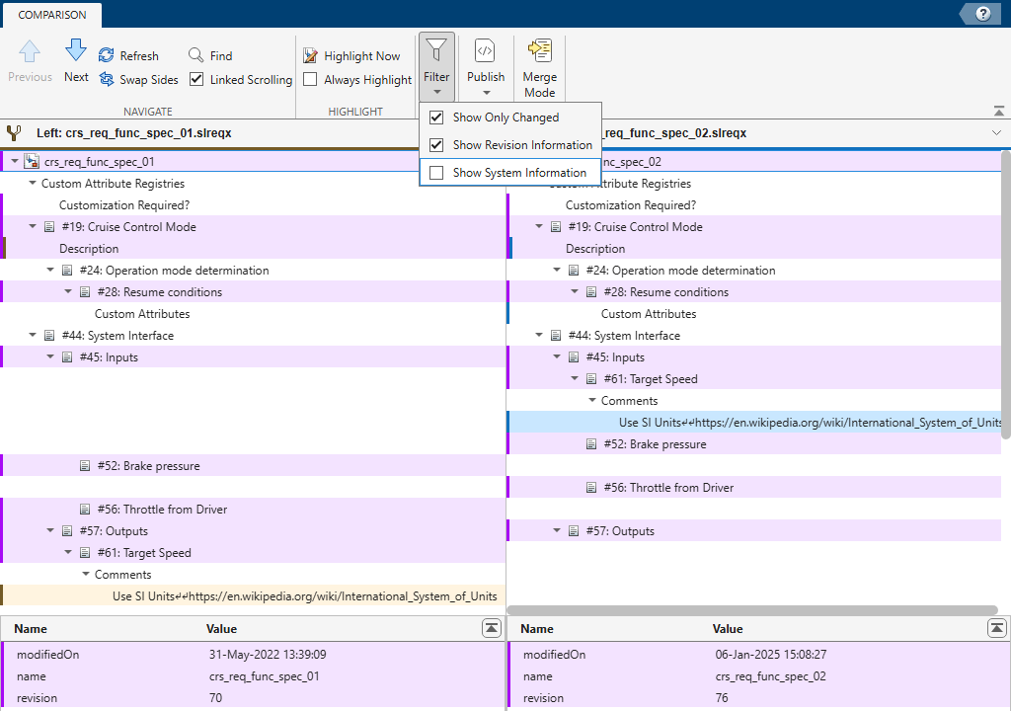The image size is (1011, 711).
Task: Click the Highlight Now icon
Action: (x=310, y=56)
